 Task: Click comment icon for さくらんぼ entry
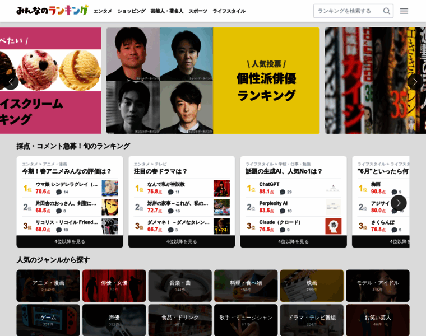coord(394,230)
